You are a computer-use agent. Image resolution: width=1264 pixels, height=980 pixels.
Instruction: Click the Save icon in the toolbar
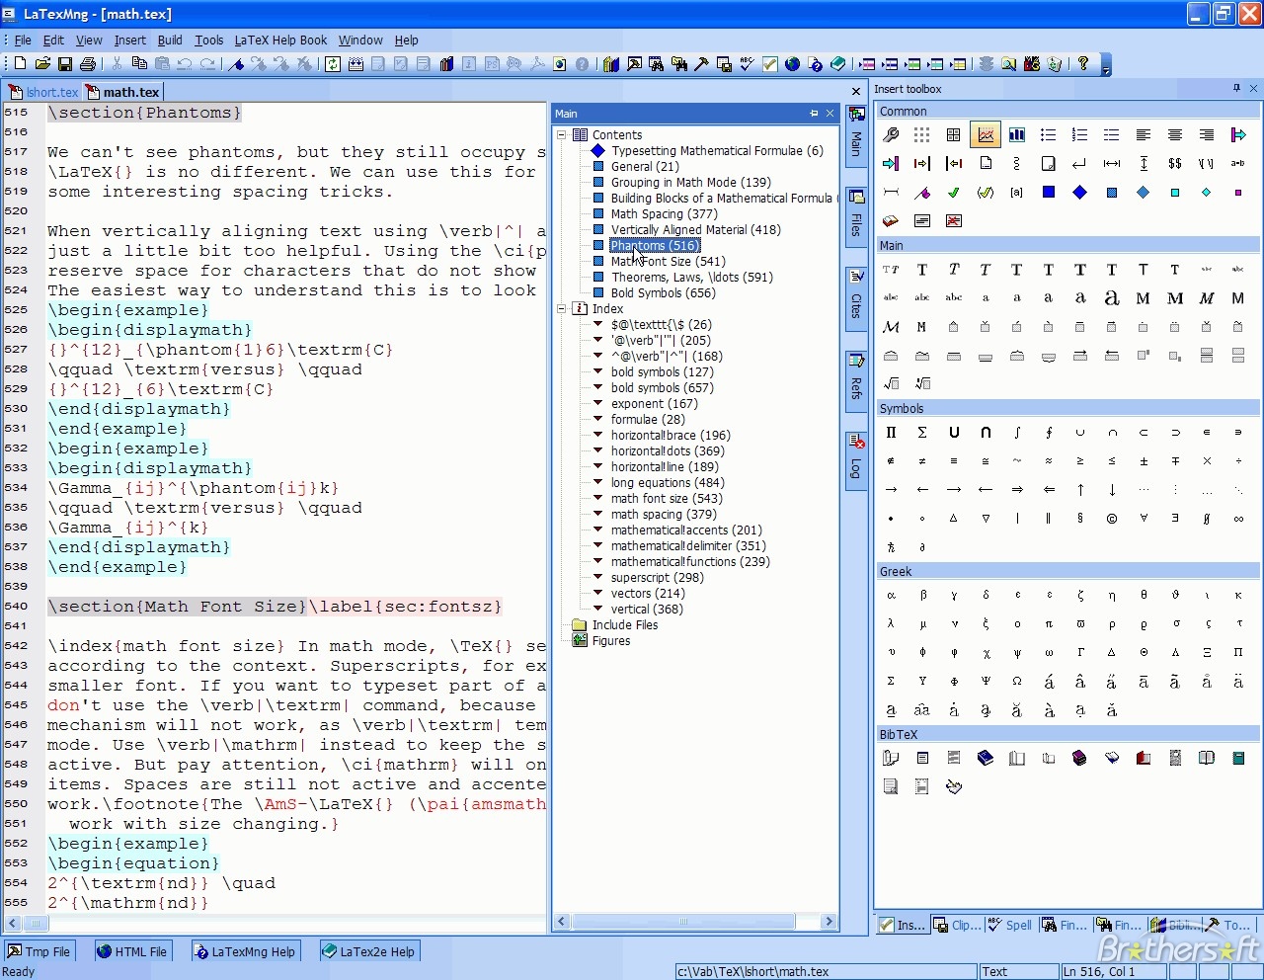[65, 64]
